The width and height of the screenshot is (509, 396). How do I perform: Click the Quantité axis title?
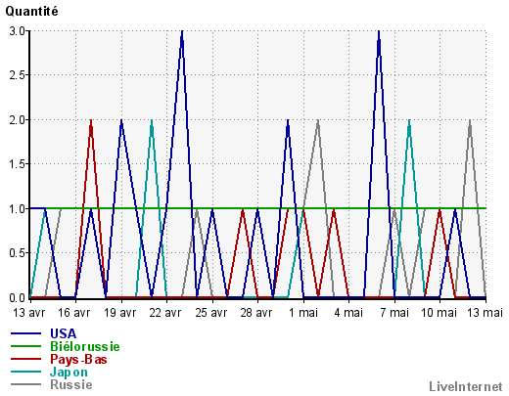(31, 12)
